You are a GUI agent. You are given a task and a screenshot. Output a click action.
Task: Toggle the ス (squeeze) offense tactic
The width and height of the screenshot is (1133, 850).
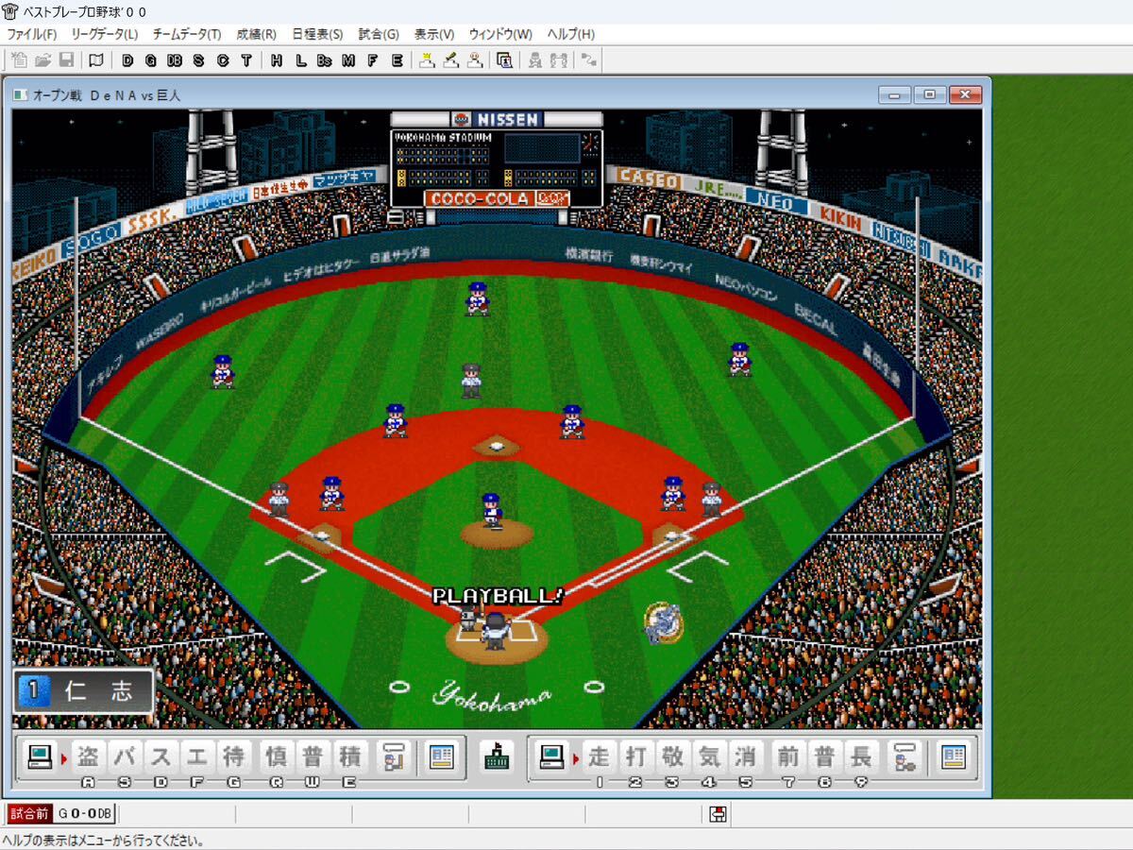(x=161, y=756)
